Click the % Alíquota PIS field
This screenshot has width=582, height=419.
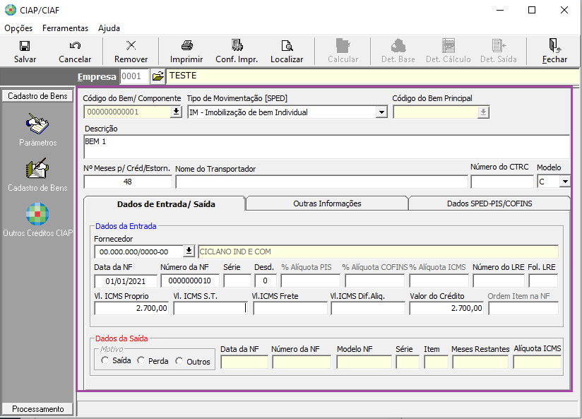click(x=310, y=281)
